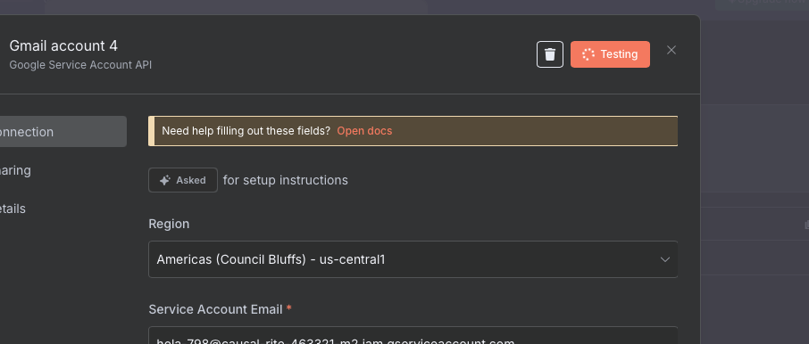Click the Asked assistant button

click(x=183, y=180)
